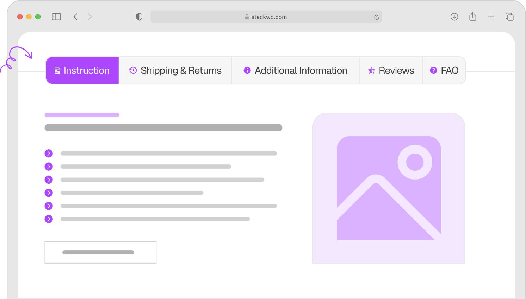This screenshot has height=299, width=526.
Task: Show tab overview icon
Action: click(509, 17)
